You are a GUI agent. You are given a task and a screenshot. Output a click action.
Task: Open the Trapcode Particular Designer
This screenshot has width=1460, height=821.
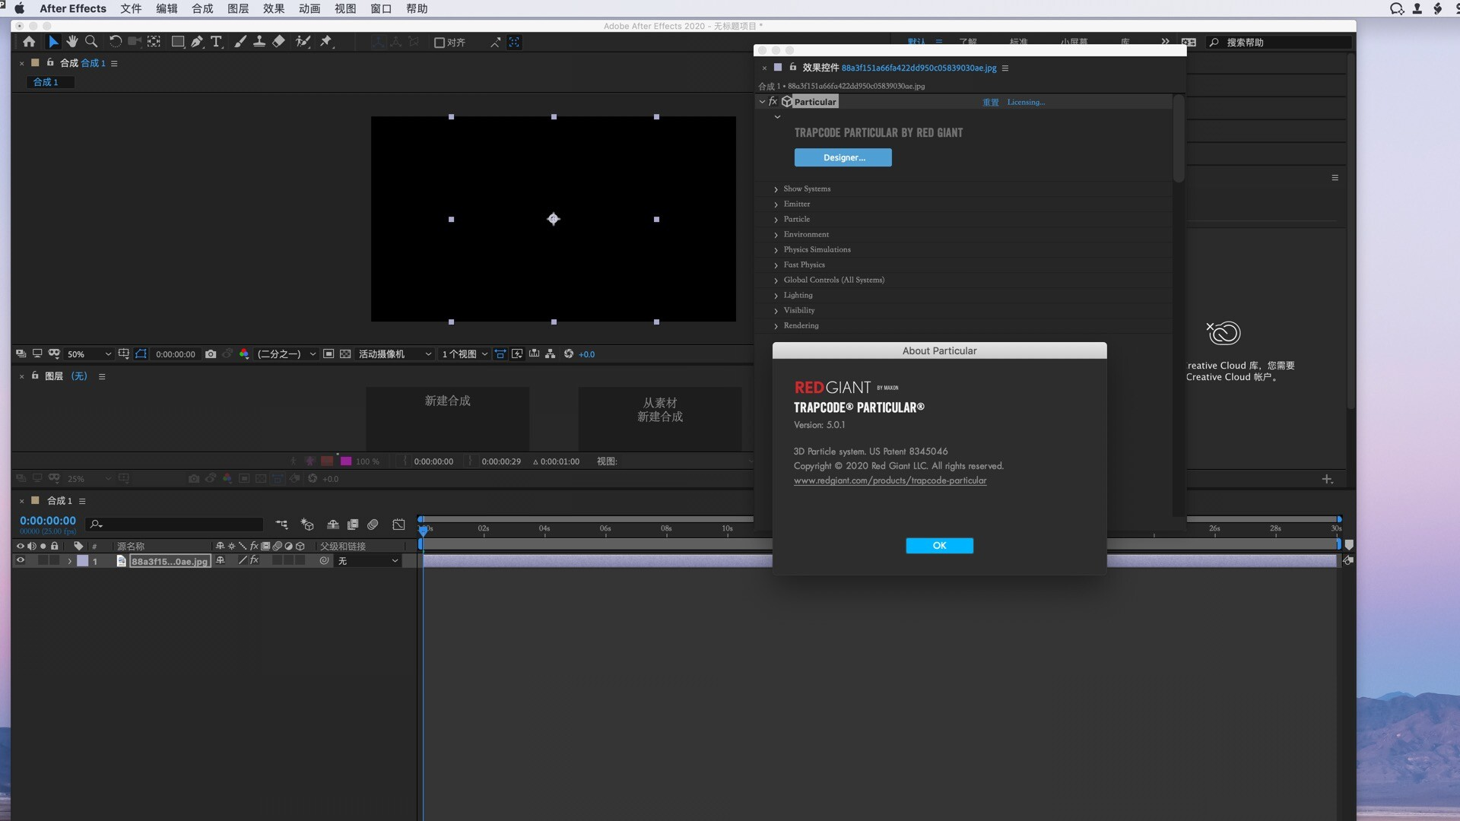click(x=843, y=157)
